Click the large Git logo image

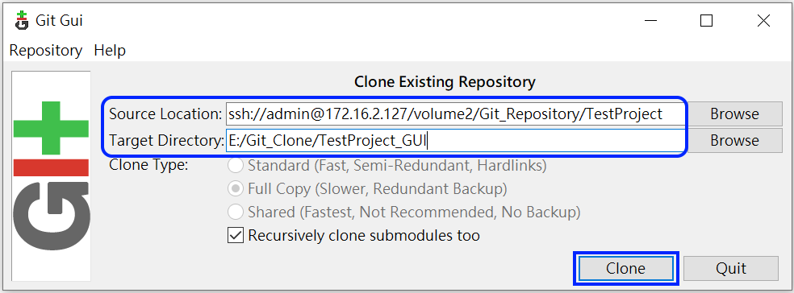(x=51, y=175)
